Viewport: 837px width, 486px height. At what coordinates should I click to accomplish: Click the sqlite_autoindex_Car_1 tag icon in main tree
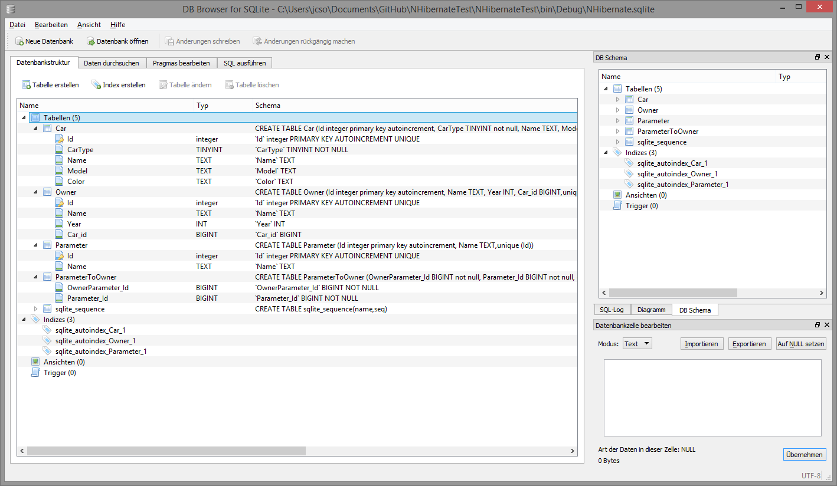click(47, 330)
